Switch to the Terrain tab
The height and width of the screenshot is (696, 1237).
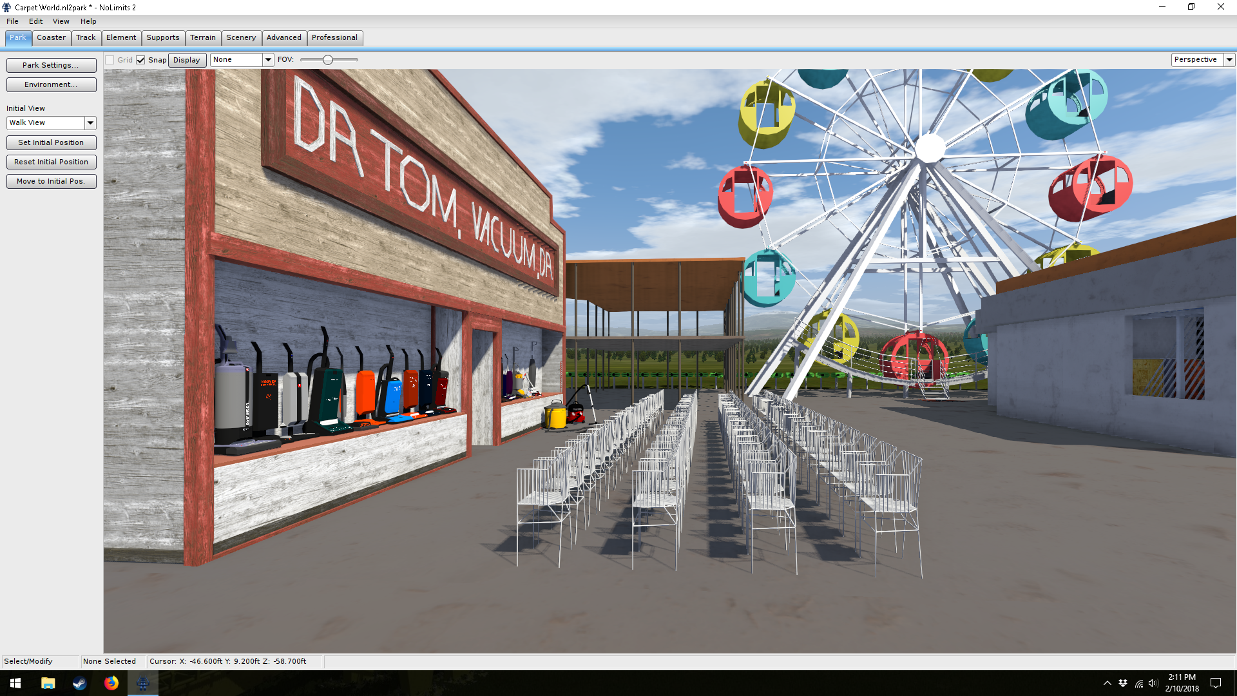pos(202,37)
